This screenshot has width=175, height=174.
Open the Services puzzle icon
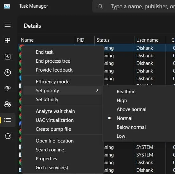[x=8, y=136]
